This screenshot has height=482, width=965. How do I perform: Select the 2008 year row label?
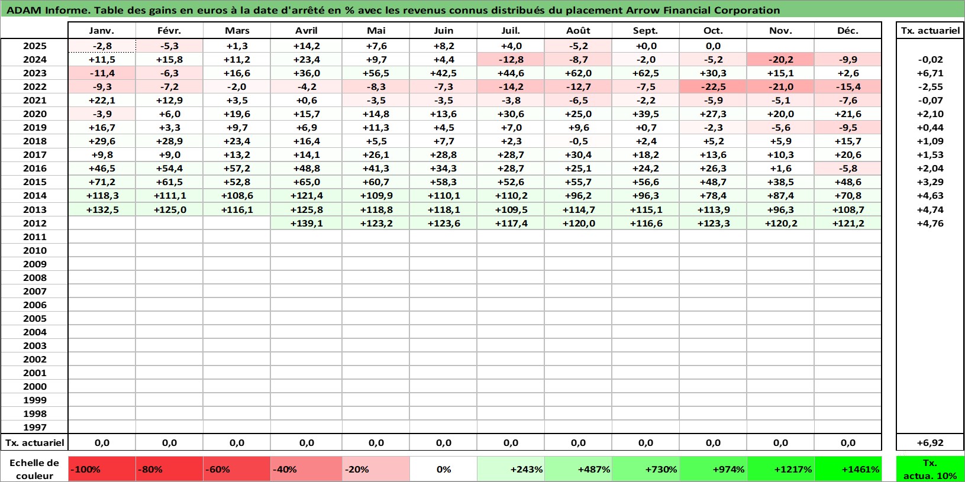[34, 277]
